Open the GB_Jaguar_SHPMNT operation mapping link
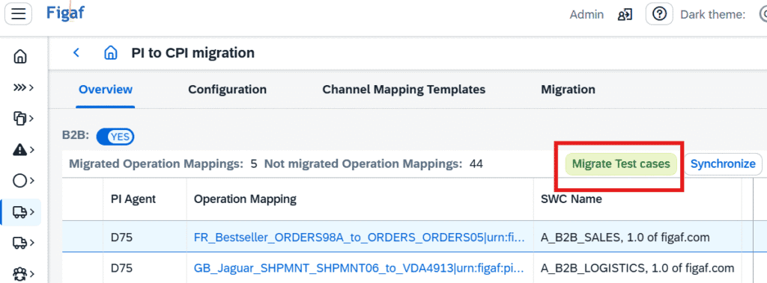The height and width of the screenshot is (283, 767). click(x=360, y=268)
